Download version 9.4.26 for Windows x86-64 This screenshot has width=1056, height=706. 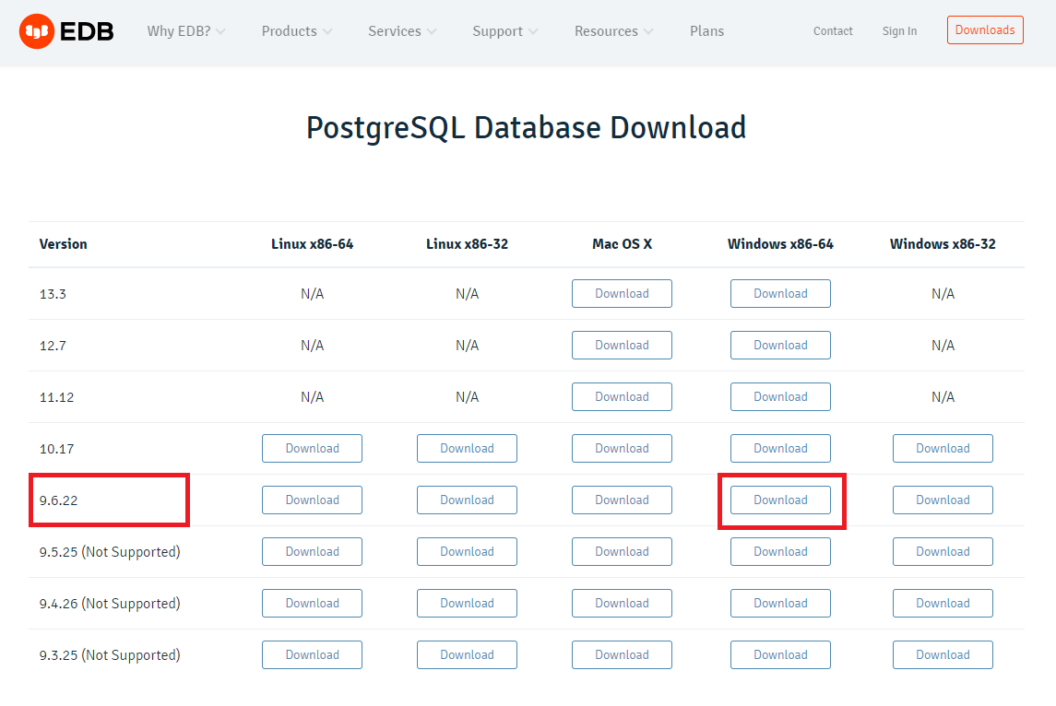coord(780,603)
